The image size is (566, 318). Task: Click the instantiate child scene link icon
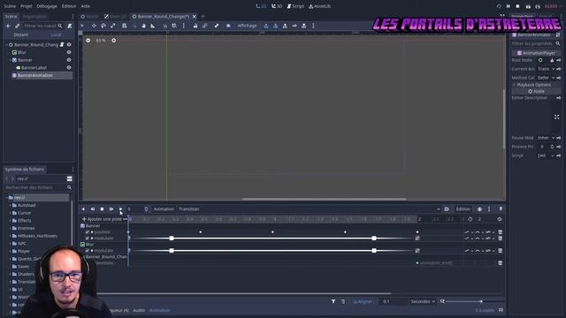[x=17, y=26]
